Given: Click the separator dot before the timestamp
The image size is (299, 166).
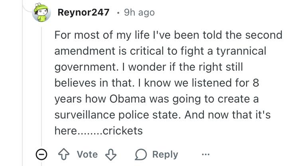Looking at the screenshot, I should tap(118, 13).
